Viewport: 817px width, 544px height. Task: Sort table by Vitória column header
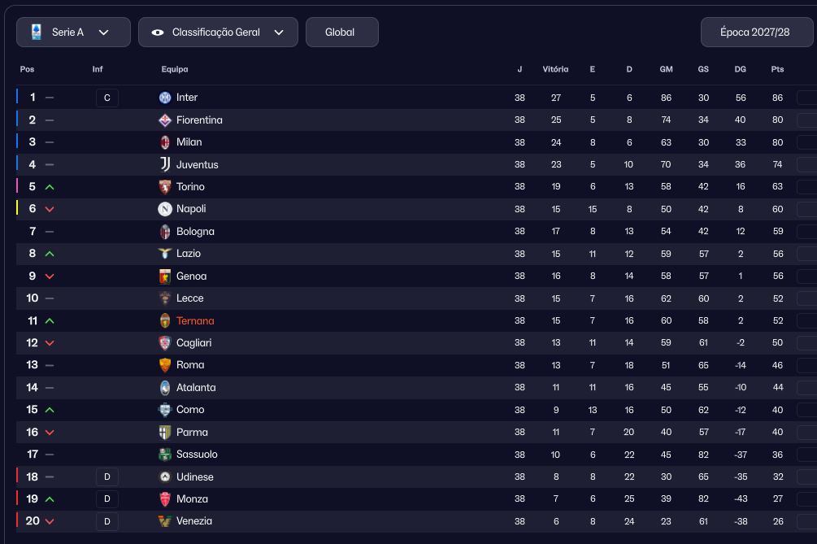tap(555, 69)
